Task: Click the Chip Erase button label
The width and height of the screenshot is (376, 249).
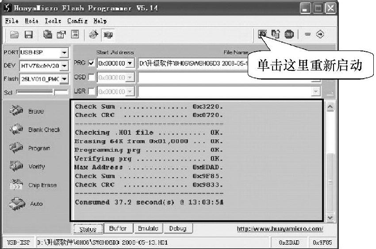Action: click(x=42, y=185)
